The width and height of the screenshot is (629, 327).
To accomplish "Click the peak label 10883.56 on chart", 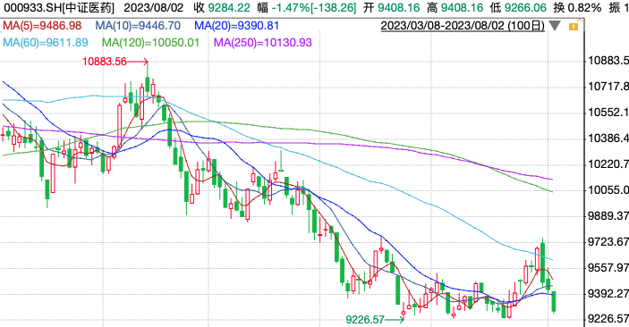I will pyautogui.click(x=105, y=62).
